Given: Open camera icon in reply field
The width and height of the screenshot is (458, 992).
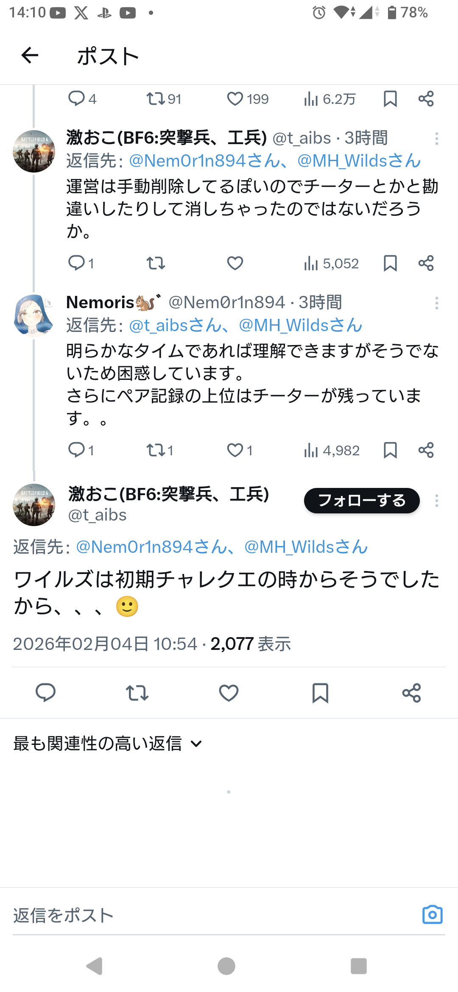Looking at the screenshot, I should 432,915.
